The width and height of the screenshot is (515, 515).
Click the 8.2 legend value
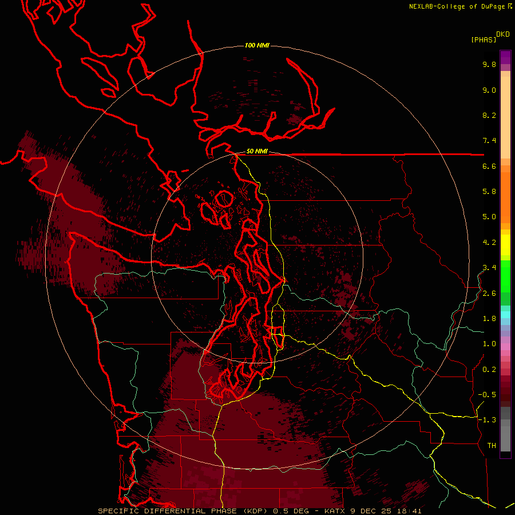click(489, 115)
